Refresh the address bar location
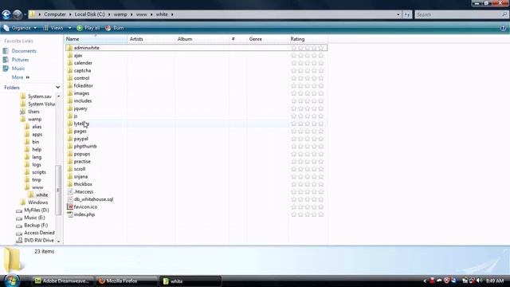 coord(407,14)
